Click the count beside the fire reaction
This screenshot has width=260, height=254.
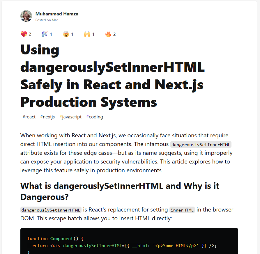pos(114,34)
